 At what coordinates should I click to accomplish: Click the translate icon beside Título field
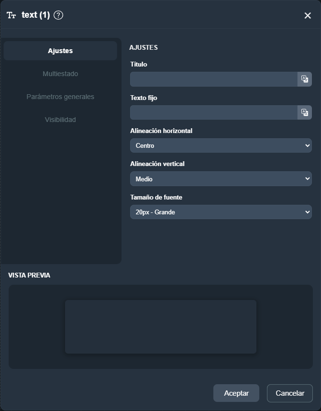pos(304,79)
